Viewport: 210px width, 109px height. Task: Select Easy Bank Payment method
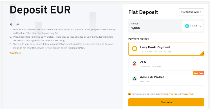click(x=166, y=49)
